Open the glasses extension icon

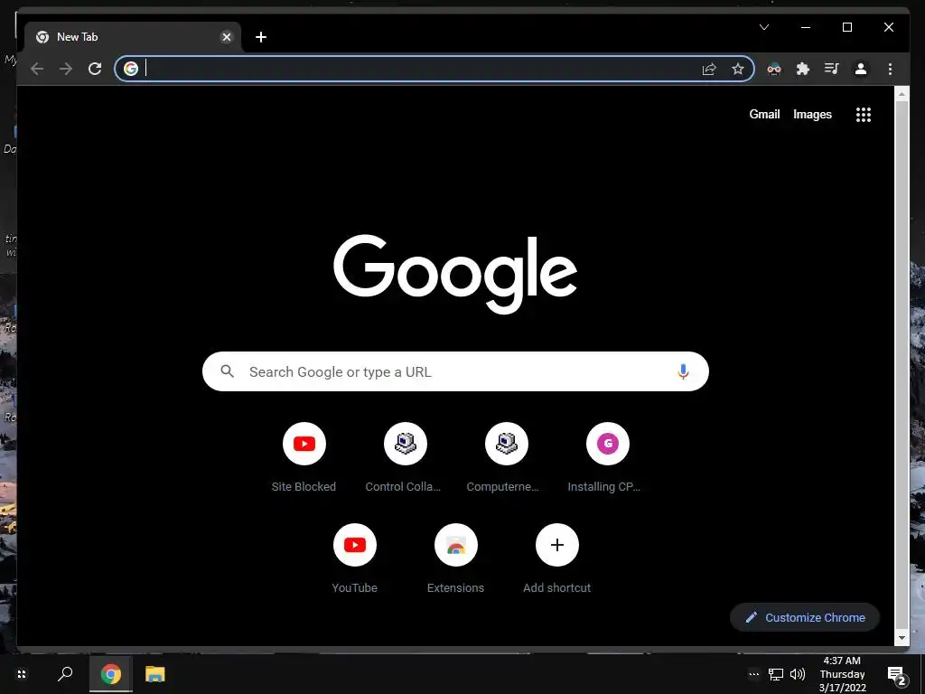tap(774, 69)
